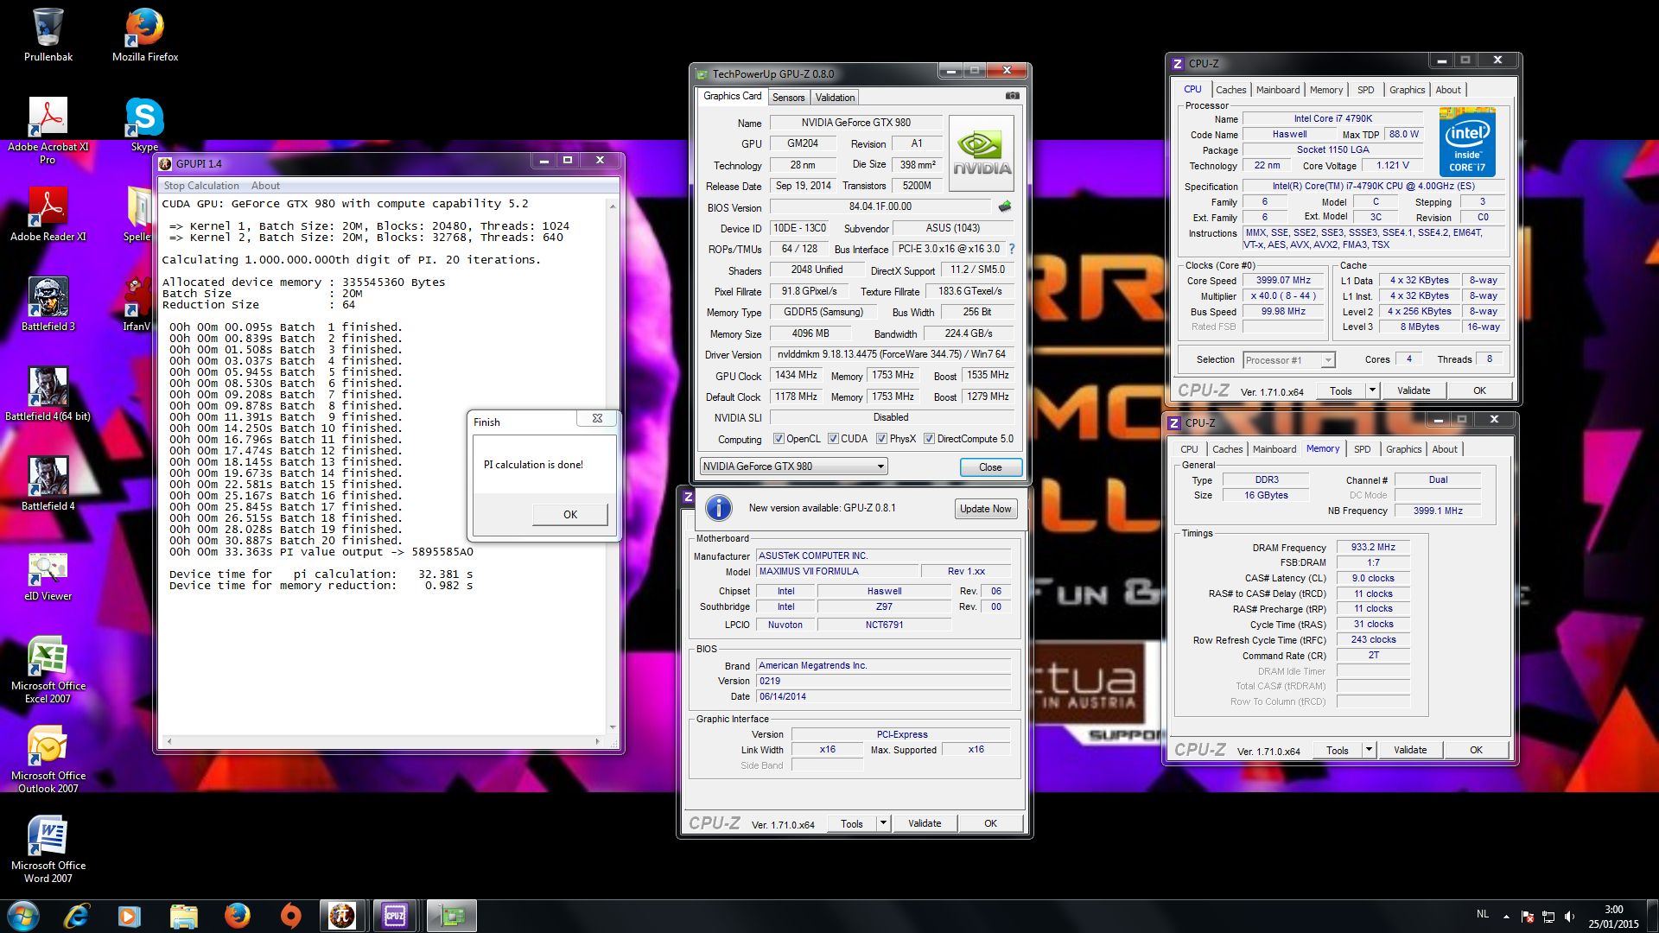Open Graphics tab in top CPU-Z window
The image size is (1659, 933).
(1407, 90)
